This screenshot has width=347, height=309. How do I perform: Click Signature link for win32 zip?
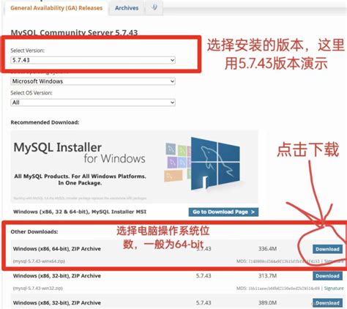(334, 288)
